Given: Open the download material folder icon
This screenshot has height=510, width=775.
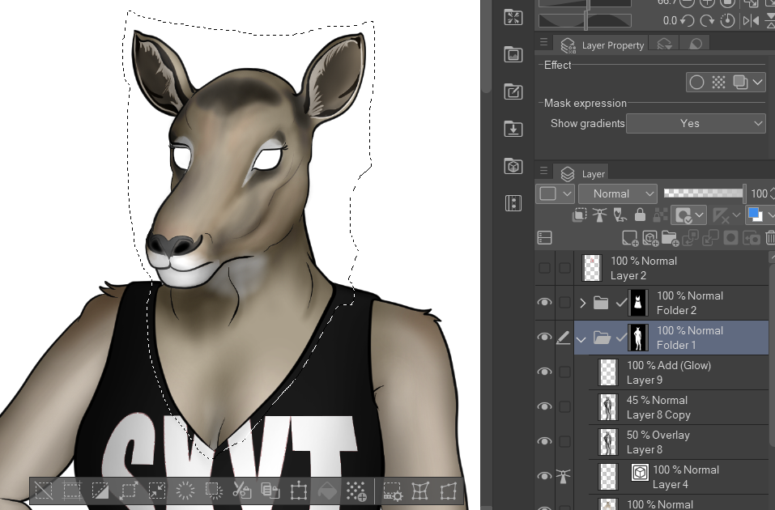Looking at the screenshot, I should click(x=513, y=129).
